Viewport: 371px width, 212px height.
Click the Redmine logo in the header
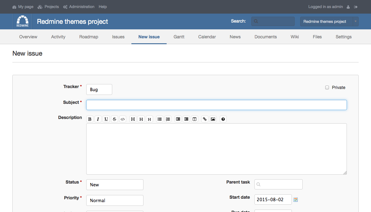pyautogui.click(x=23, y=21)
